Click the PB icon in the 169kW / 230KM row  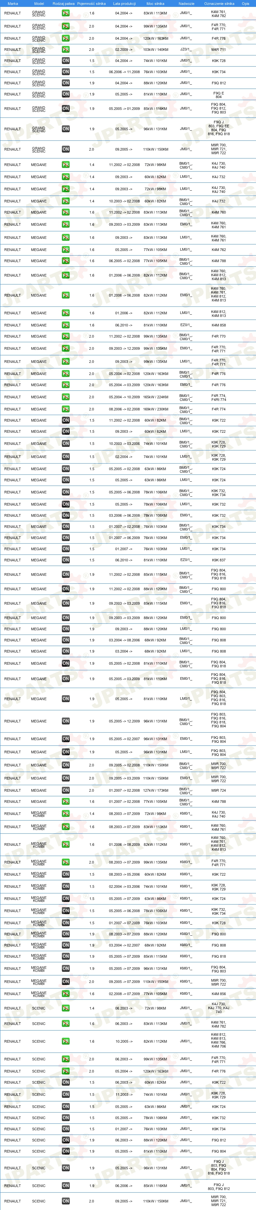66,409
